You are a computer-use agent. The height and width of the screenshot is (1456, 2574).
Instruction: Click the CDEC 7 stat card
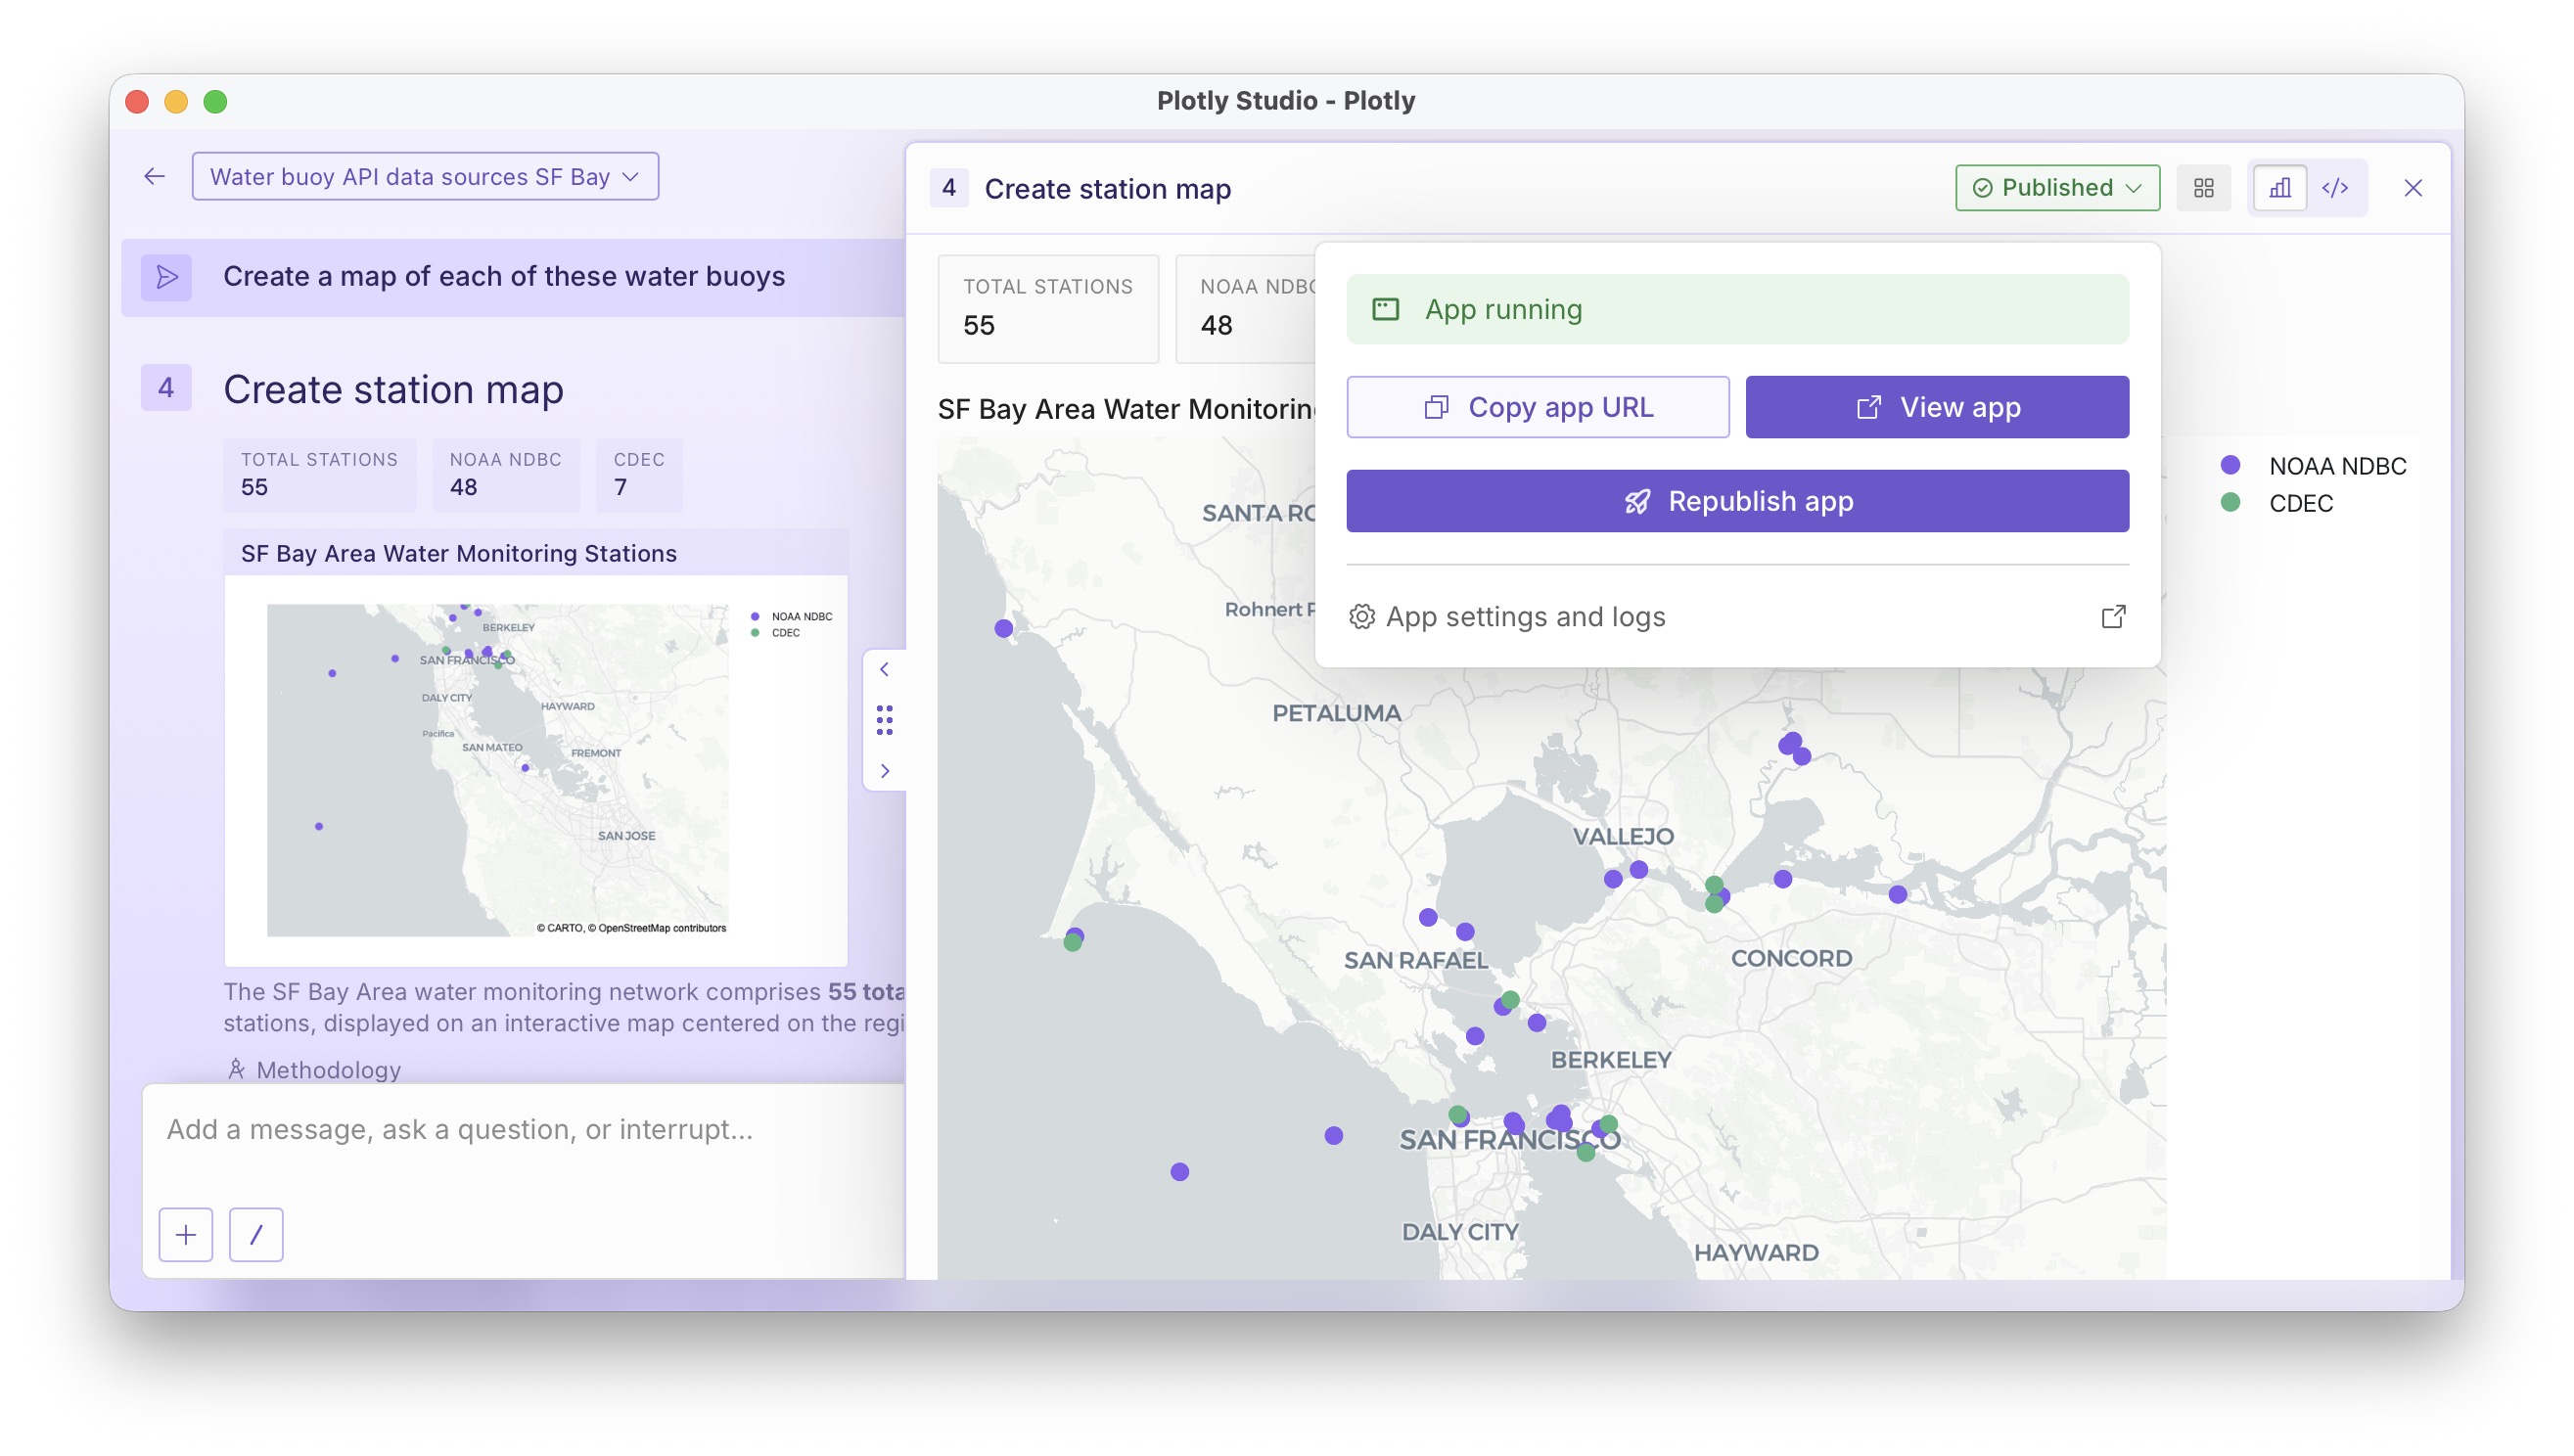[x=638, y=475]
